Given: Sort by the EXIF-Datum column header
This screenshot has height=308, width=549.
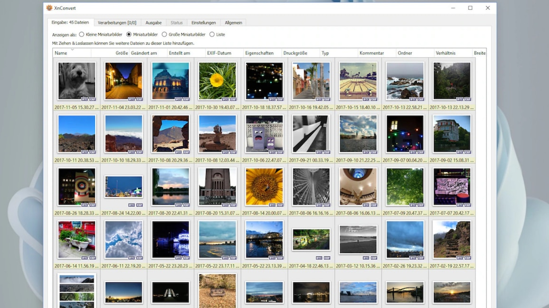Looking at the screenshot, I should click(225, 53).
